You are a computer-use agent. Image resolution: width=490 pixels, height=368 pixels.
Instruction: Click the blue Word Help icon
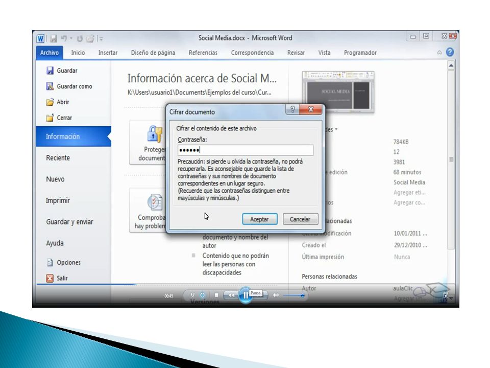pos(450,52)
